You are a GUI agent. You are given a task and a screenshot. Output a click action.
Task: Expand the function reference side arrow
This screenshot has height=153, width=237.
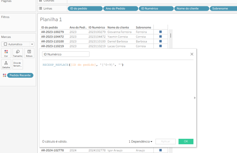tap(194, 98)
